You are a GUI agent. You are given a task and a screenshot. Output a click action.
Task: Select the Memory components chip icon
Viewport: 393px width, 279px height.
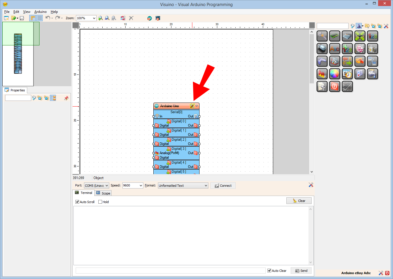tap(335, 36)
